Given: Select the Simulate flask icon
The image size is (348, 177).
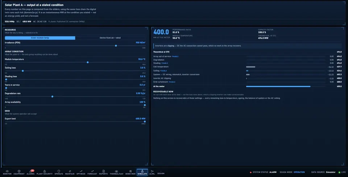Looking at the screenshot, I should click(142, 171).
